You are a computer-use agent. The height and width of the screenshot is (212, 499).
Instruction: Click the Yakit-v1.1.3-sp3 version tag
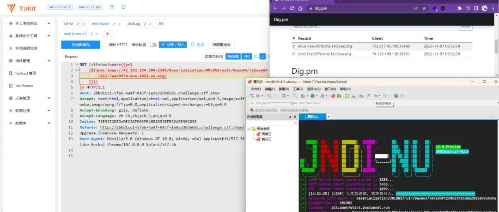pyautogui.click(x=90, y=6)
